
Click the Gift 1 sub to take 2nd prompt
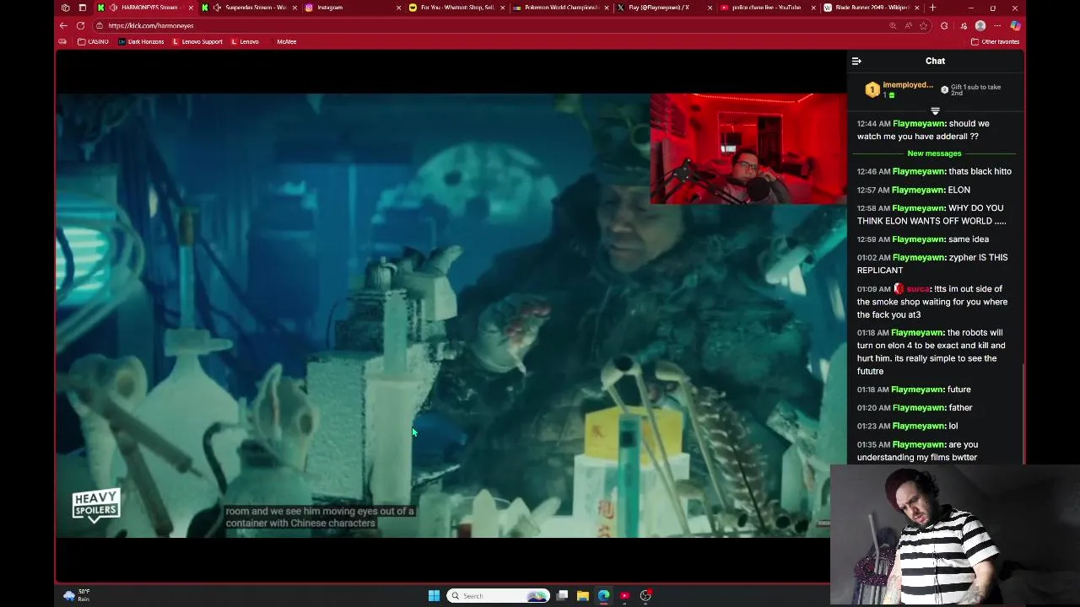(971, 89)
